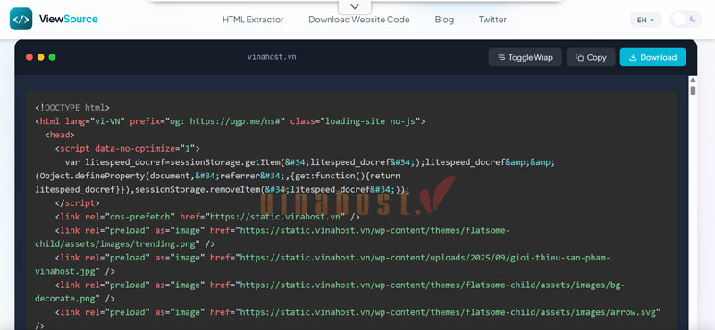Click the vinahost.jpg" /> code line
Viewport: 715px width, 330px height.
pyautogui.click(x=75, y=271)
